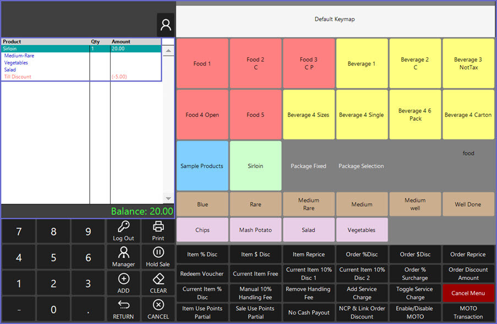Click the red Cancel Menu button
The height and width of the screenshot is (324, 497).
(468, 293)
